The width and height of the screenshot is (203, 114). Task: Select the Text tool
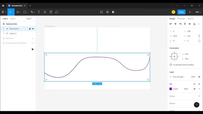pyautogui.click(x=39, y=12)
